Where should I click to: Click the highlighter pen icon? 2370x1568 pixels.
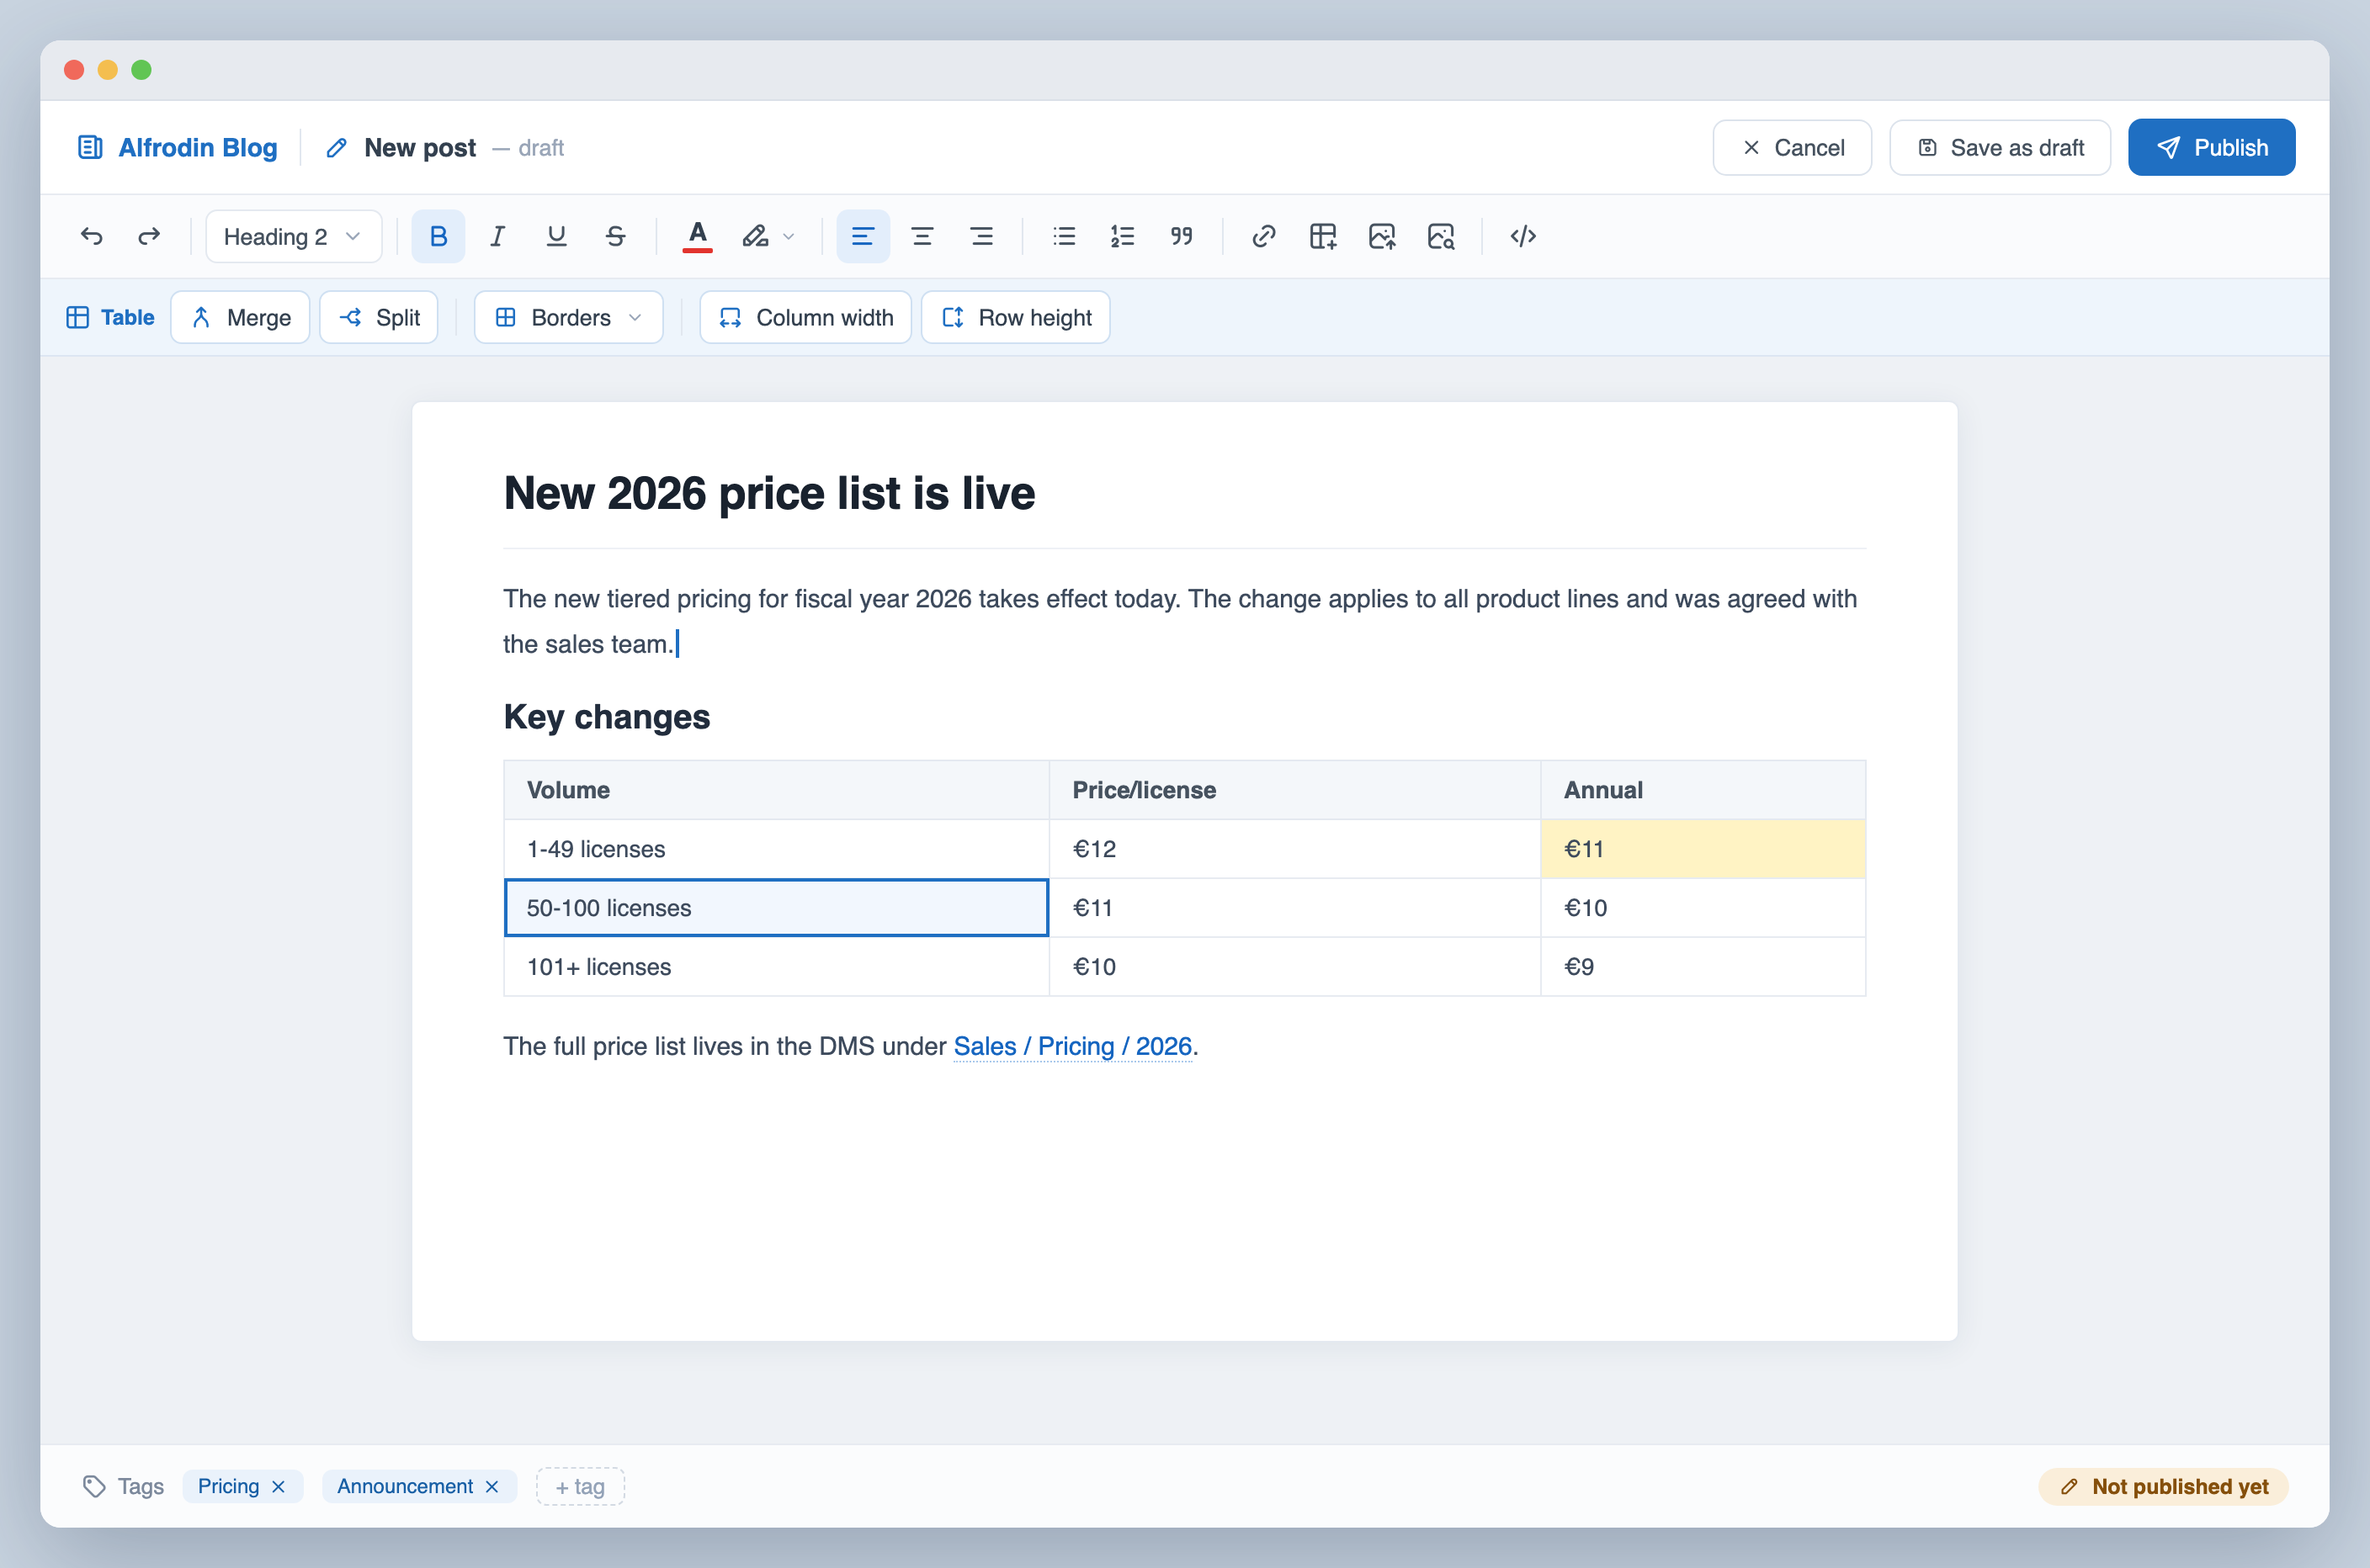755,236
